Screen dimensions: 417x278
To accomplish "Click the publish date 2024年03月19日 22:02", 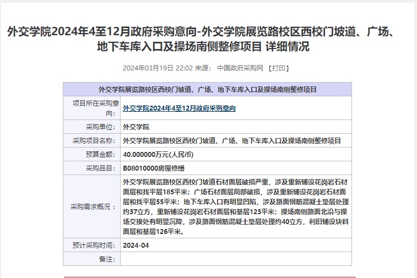I will coord(157,68).
